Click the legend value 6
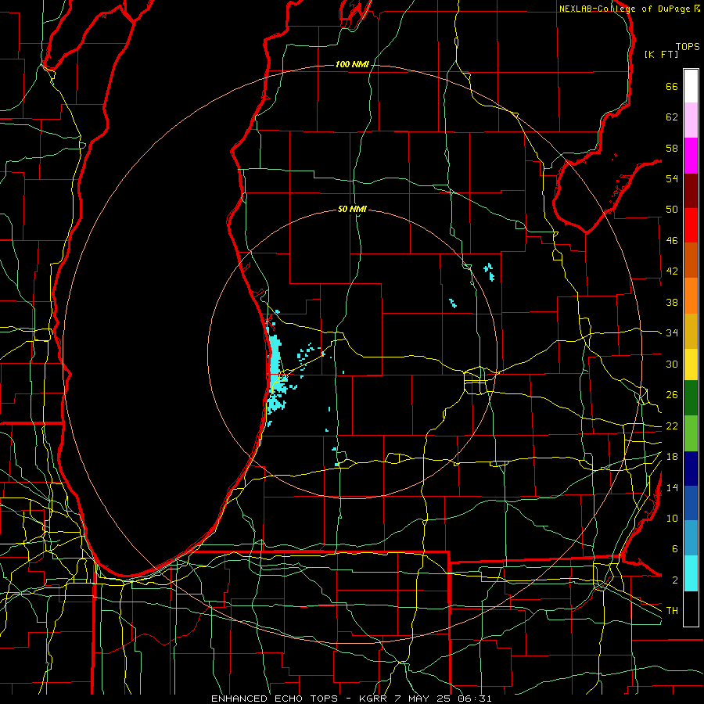Viewport: 704px width, 704px height. coord(674,549)
